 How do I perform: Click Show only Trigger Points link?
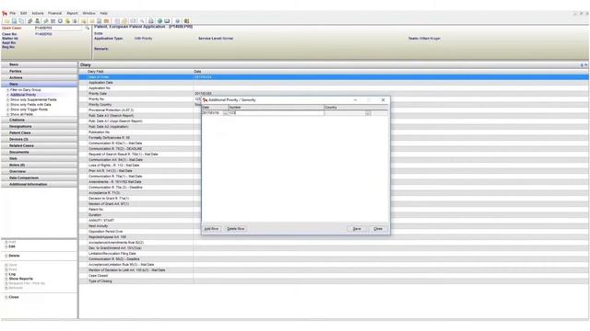click(x=29, y=109)
